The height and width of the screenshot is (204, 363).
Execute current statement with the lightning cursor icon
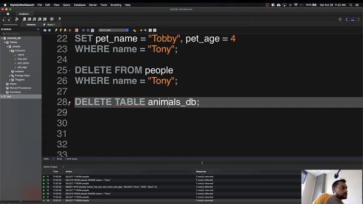tap(61, 30)
